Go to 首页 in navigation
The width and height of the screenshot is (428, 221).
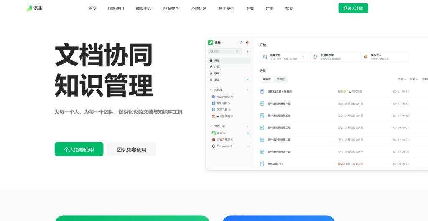coord(92,8)
